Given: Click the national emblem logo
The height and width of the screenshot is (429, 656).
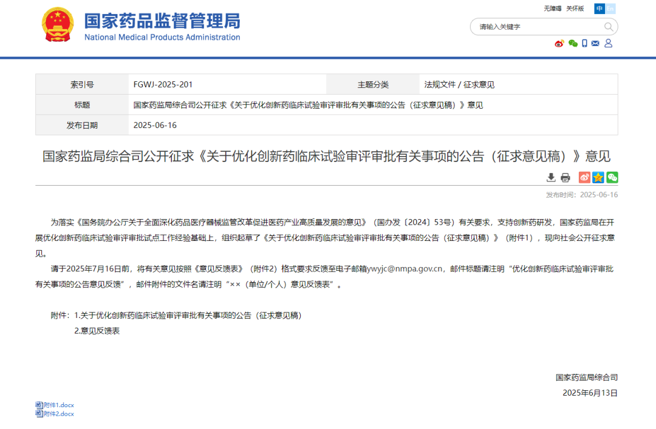Looking at the screenshot, I should (58, 25).
